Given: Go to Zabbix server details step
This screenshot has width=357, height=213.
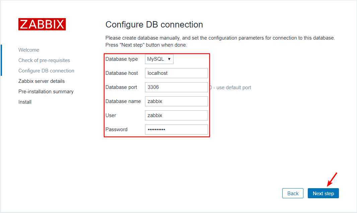Looking at the screenshot, I should (x=42, y=81).
